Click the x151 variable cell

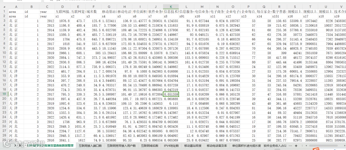pos(279,16)
